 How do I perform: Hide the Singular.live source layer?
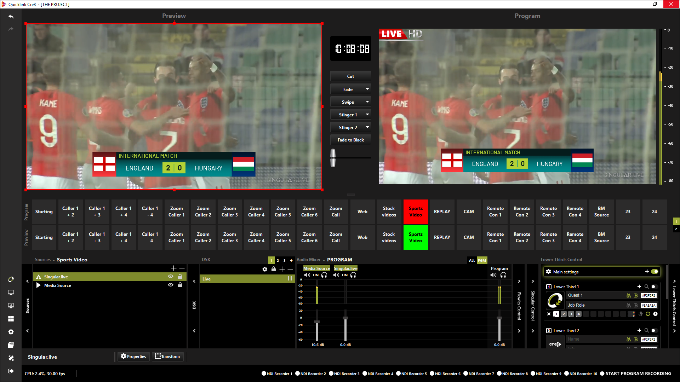pyautogui.click(x=171, y=277)
